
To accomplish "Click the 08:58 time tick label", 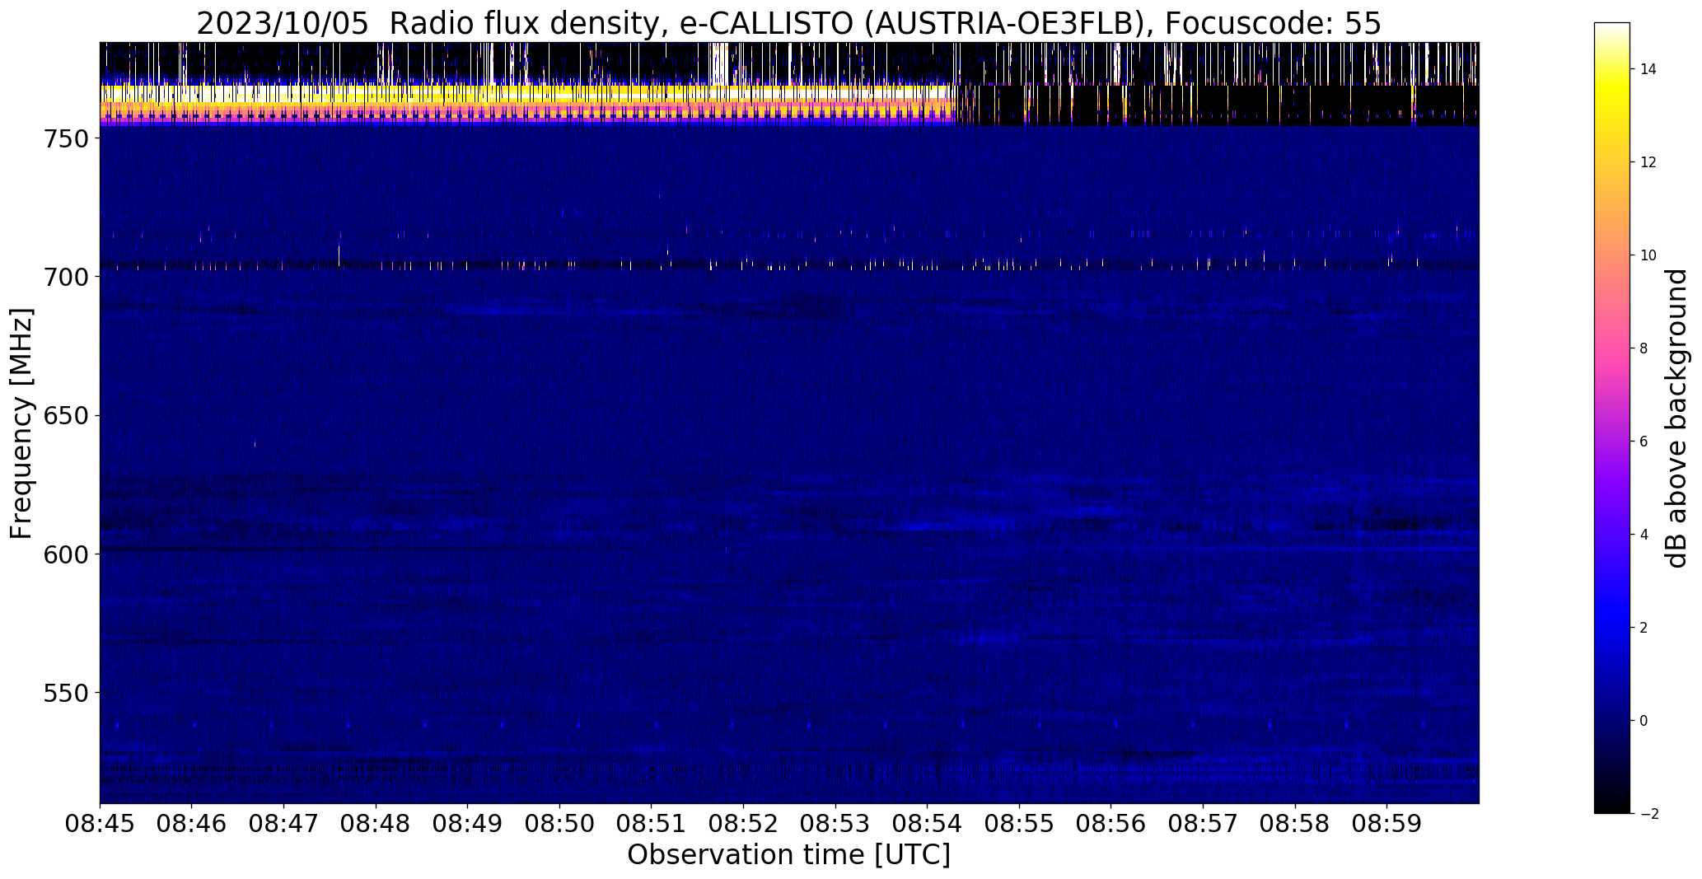I will pos(1296,824).
